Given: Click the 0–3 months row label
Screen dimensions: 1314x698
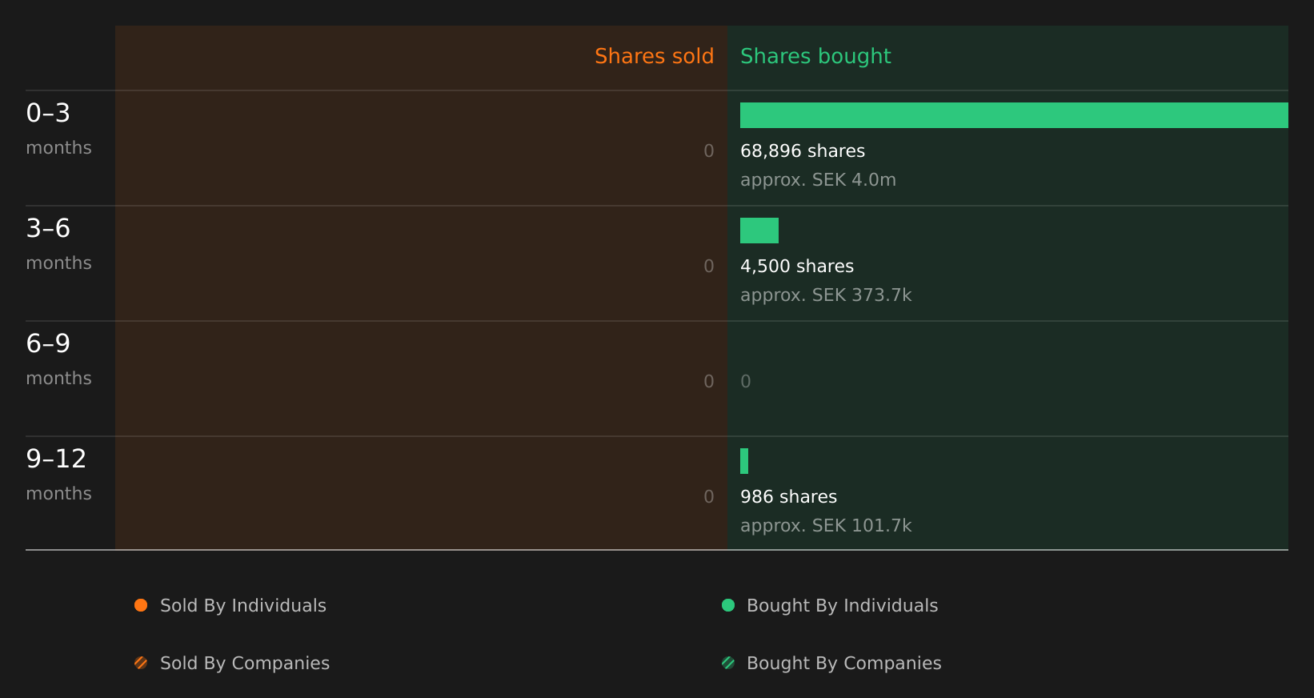Looking at the screenshot, I should pos(59,129).
